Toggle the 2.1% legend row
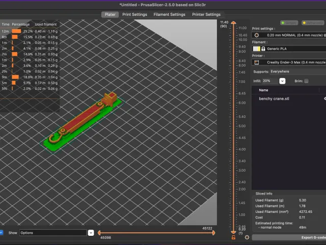Image resolution: width=326 pixels, height=245 pixels. pyautogui.click(x=30, y=43)
